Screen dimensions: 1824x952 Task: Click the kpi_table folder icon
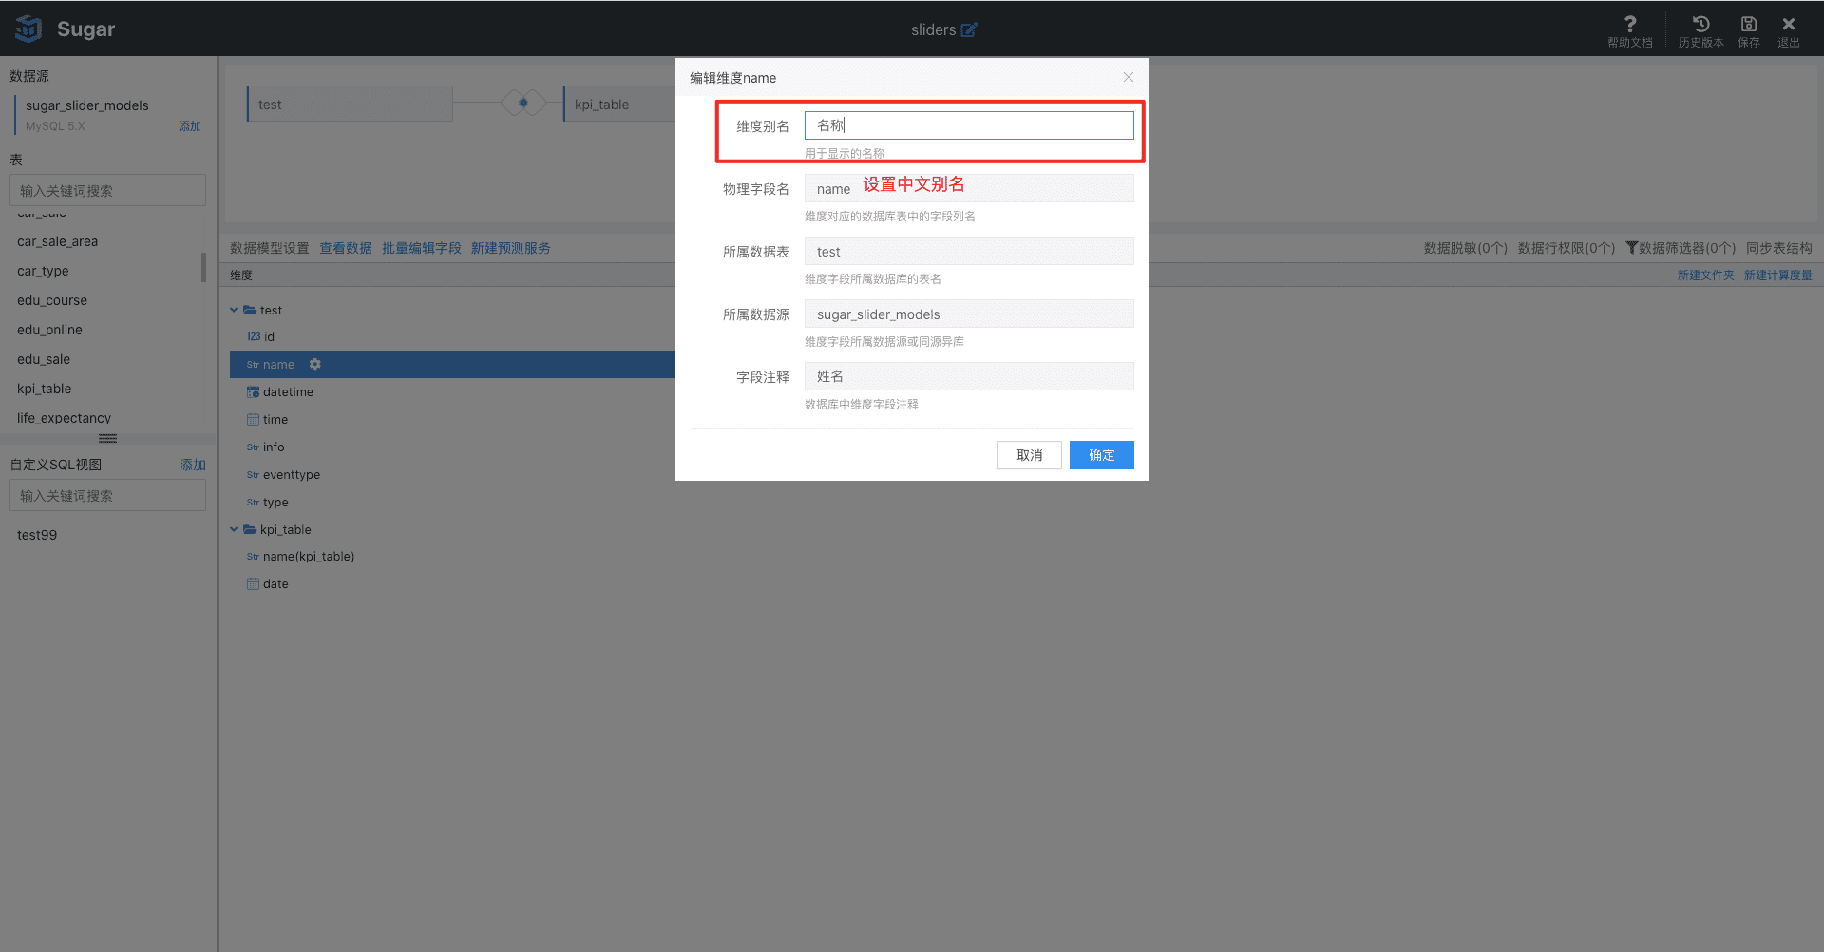coord(250,529)
